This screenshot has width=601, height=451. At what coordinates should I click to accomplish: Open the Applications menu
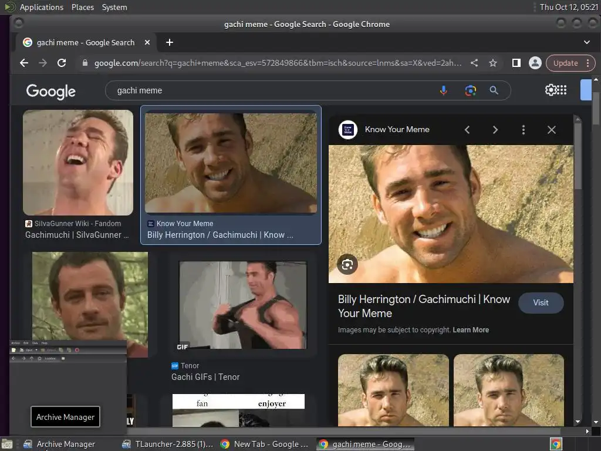coord(41,7)
